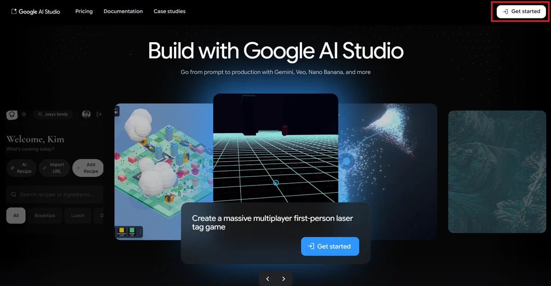
Task: Show the previous carousel slide
Action: coord(268,279)
